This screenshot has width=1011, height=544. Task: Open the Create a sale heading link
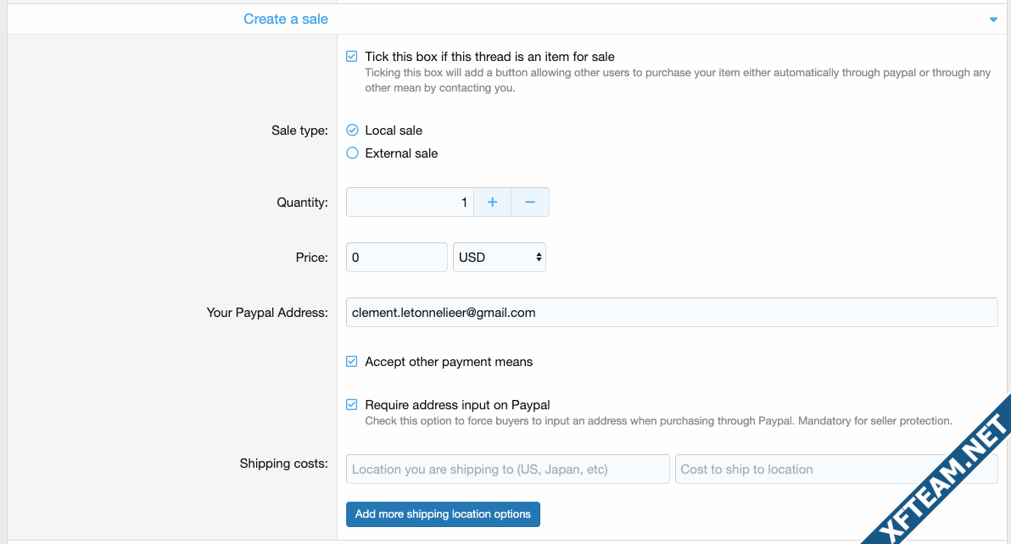286,19
